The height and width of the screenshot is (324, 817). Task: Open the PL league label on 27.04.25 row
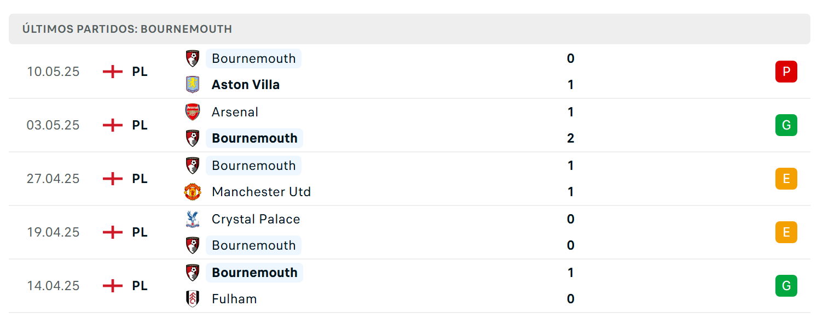140,179
